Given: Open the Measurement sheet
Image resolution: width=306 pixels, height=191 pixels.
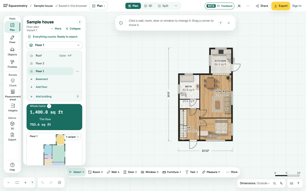Looking at the screenshot, I should [13, 95].
